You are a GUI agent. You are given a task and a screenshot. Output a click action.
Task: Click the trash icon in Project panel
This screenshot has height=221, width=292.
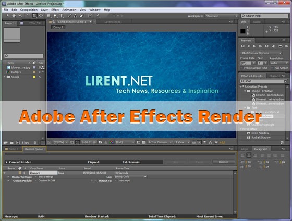tap(35, 143)
